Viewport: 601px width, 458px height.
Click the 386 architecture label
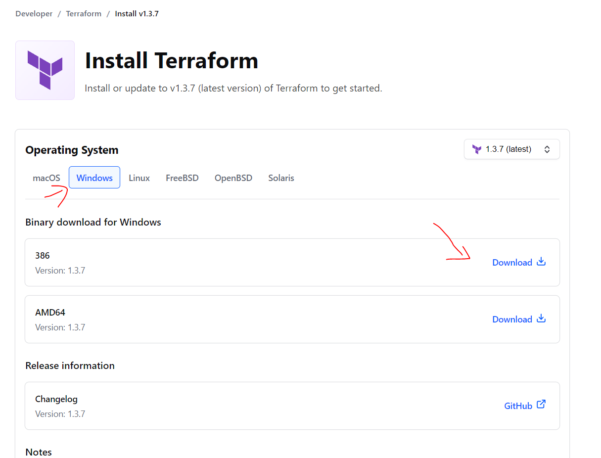[43, 255]
